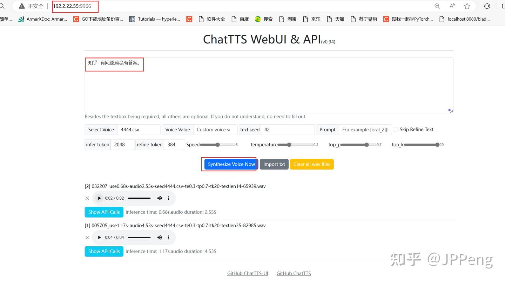Viewport: 505px width, 282px height.
Task: Open the three-dot menu on the first audio player
Action: 169,198
